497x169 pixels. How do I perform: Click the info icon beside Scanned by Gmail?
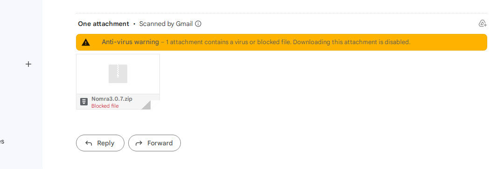click(x=198, y=24)
